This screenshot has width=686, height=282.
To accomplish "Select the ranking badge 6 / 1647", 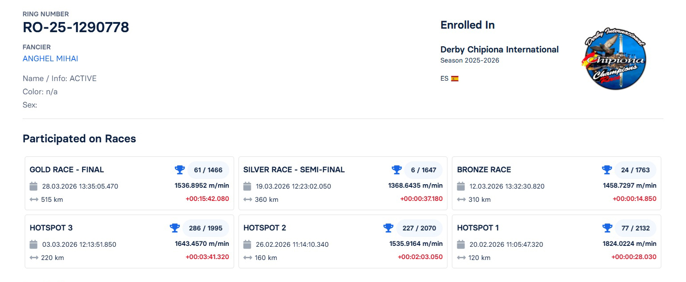I will (424, 170).
